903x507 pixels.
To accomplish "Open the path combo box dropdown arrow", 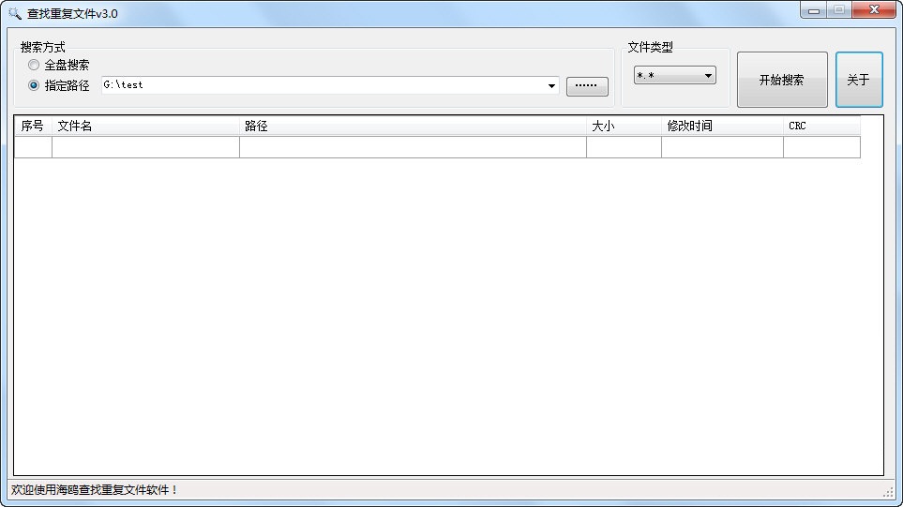I will click(551, 85).
